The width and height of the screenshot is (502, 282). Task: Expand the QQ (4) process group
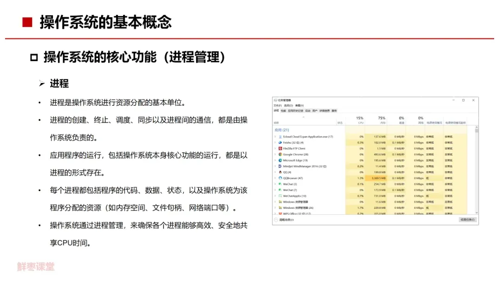(275, 172)
